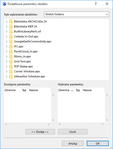Select PointCloud_In.apx in the tree
113x149 pixels.
coord(26,51)
